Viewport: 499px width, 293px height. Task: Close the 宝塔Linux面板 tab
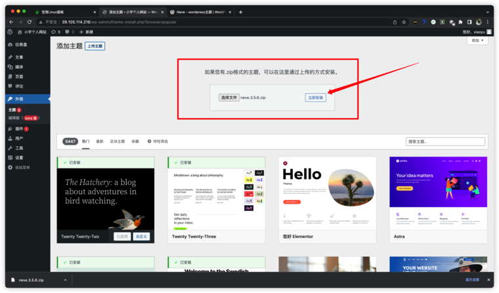(95, 12)
